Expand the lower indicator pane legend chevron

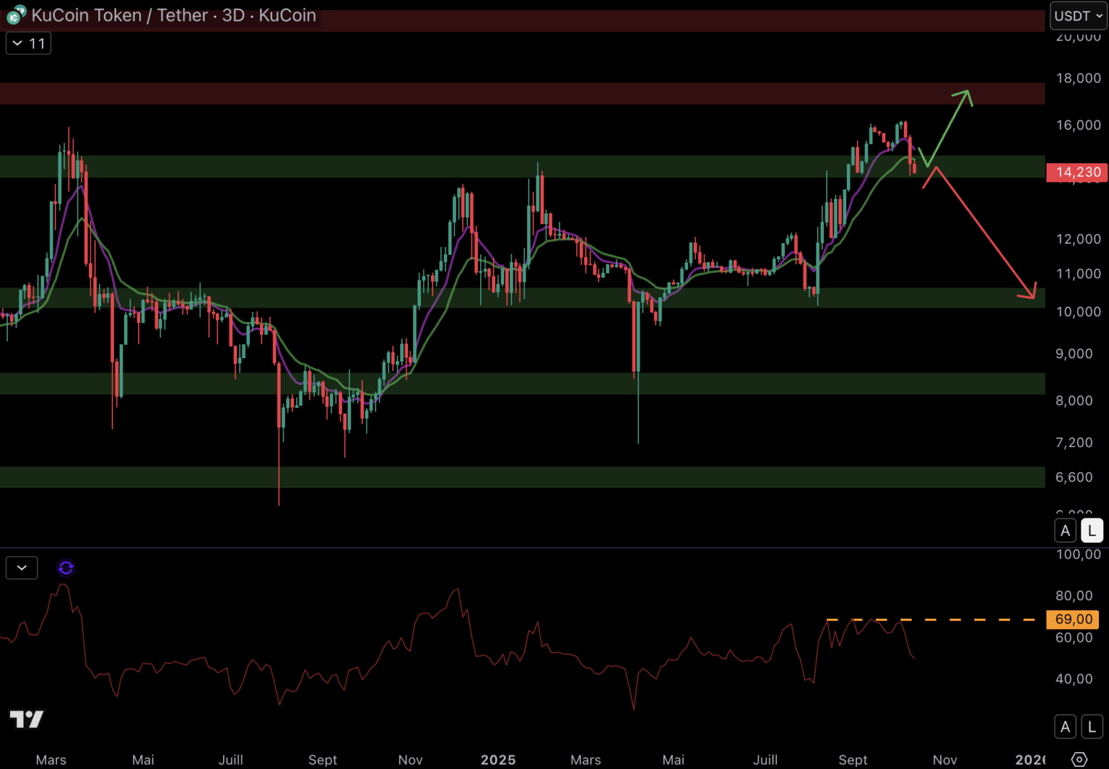(x=21, y=567)
